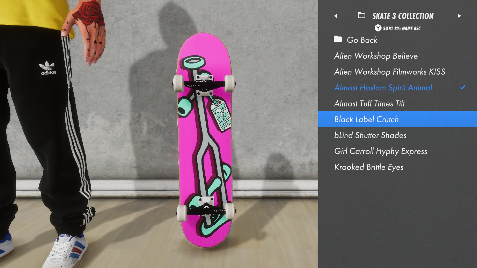
Task: Go to the previous collection with left arrow
Action: (x=336, y=16)
